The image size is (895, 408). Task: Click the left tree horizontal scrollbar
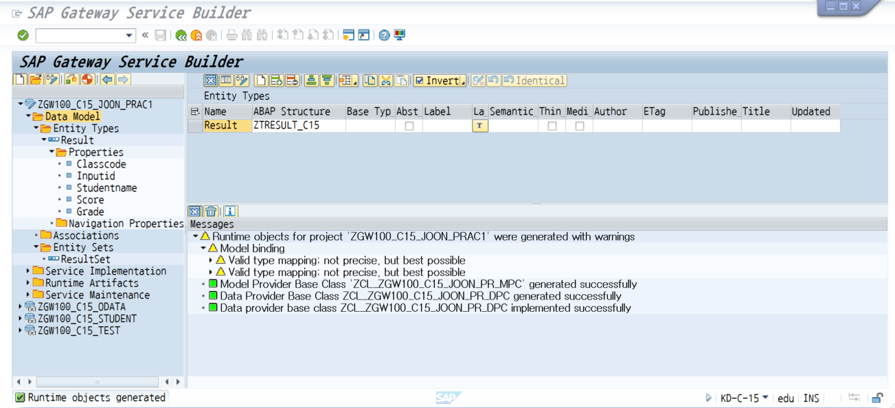97,382
